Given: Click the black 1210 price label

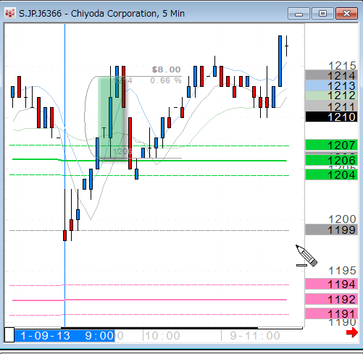Looking at the screenshot, I should point(331,117).
